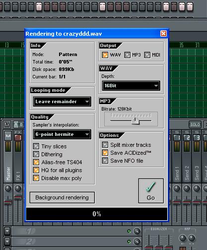Click the Send 1 volume fader
Screen dimensions: 207x250
[177, 202]
